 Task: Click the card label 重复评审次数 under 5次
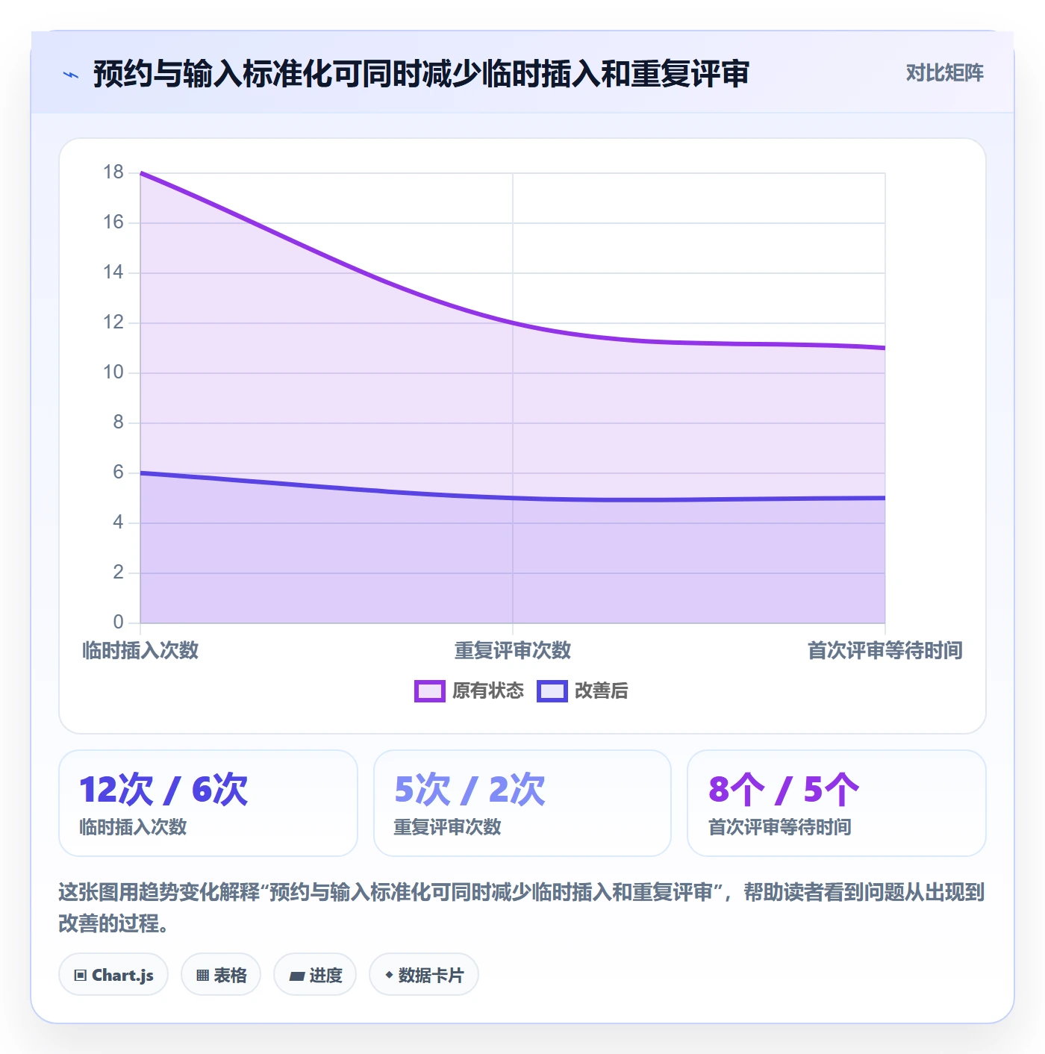tap(447, 827)
